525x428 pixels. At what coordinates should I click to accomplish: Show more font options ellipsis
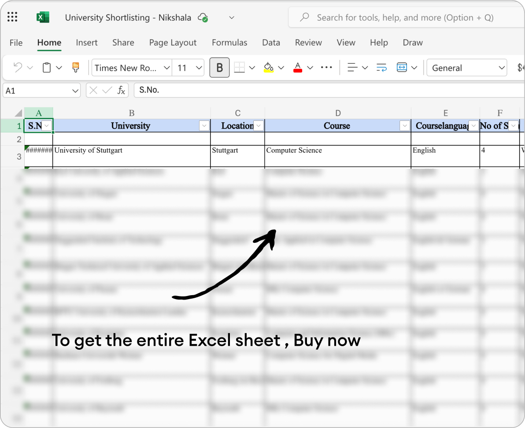[326, 68]
